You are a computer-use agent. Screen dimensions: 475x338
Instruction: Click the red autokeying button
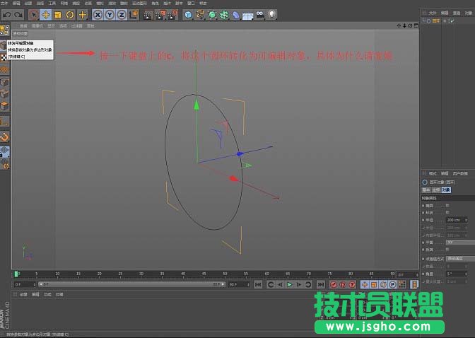343,284
